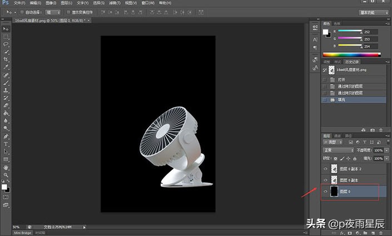This screenshot has height=236, width=392.
Task: Open the layer opacity 不透明度 dropdown
Action: pyautogui.click(x=386, y=150)
